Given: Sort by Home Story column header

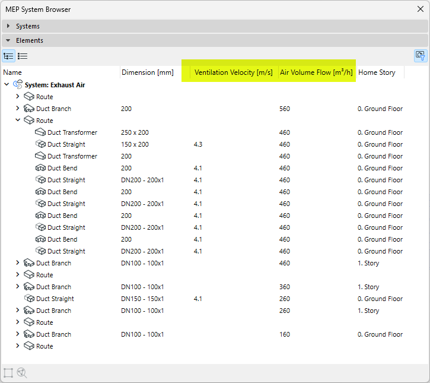Looking at the screenshot, I should (380, 72).
